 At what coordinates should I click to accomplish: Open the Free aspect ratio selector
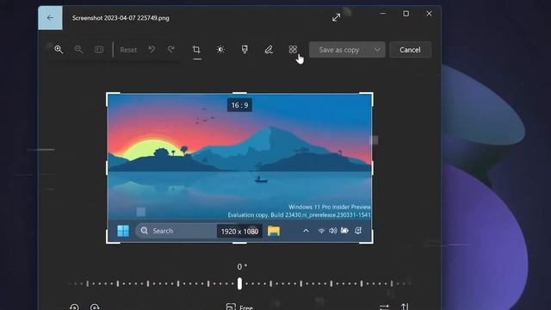tap(239, 307)
